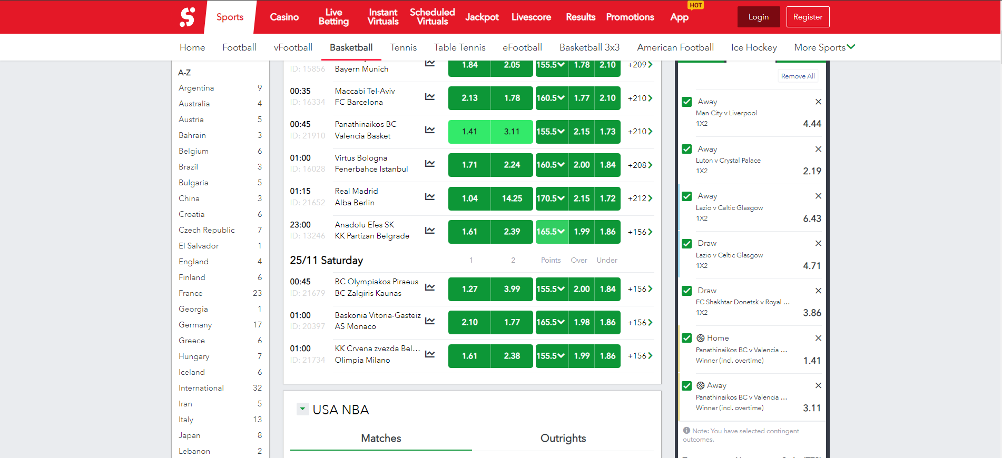Open 165.5 points dropdown for Anadolu Efes
Image resolution: width=1002 pixels, height=458 pixels.
click(551, 232)
